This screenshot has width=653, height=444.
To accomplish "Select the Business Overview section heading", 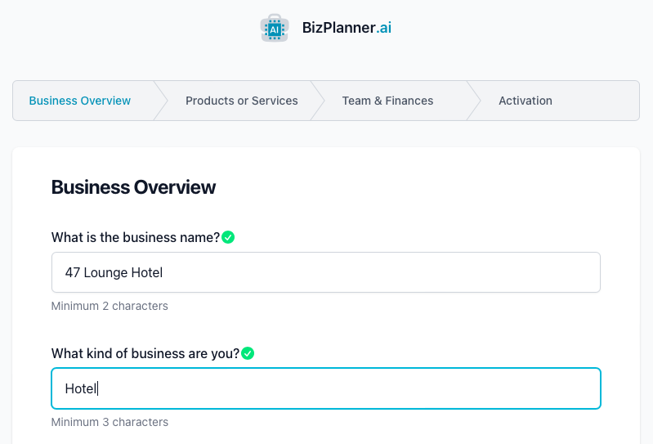I will coord(133,187).
